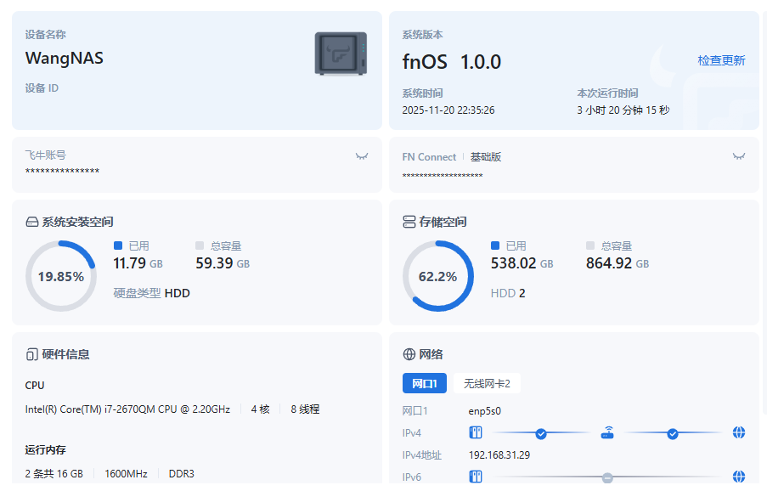Click the 系统安装空间 drive icon

click(32, 222)
